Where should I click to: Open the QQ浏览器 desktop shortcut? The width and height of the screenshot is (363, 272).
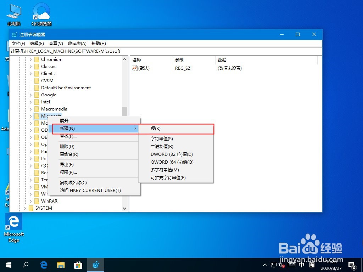point(41,15)
